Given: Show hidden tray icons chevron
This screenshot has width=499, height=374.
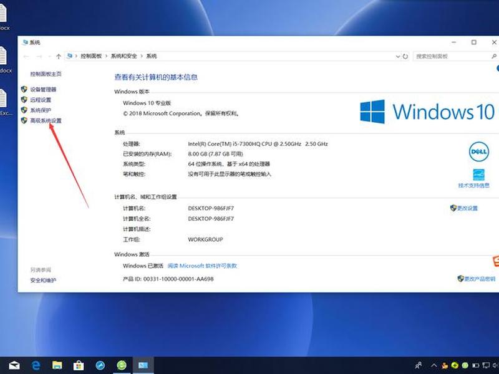Looking at the screenshot, I should [x=434, y=365].
